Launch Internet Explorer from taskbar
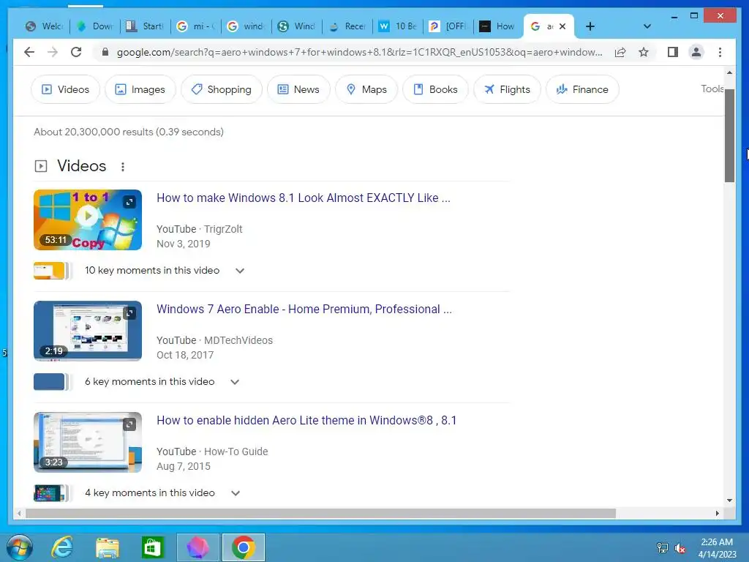 [x=62, y=547]
